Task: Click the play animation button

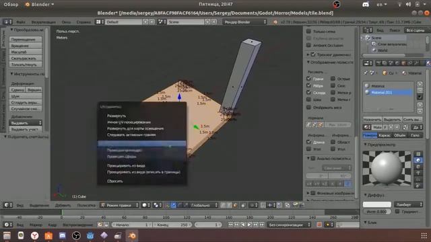Action: pyautogui.click(x=249, y=225)
